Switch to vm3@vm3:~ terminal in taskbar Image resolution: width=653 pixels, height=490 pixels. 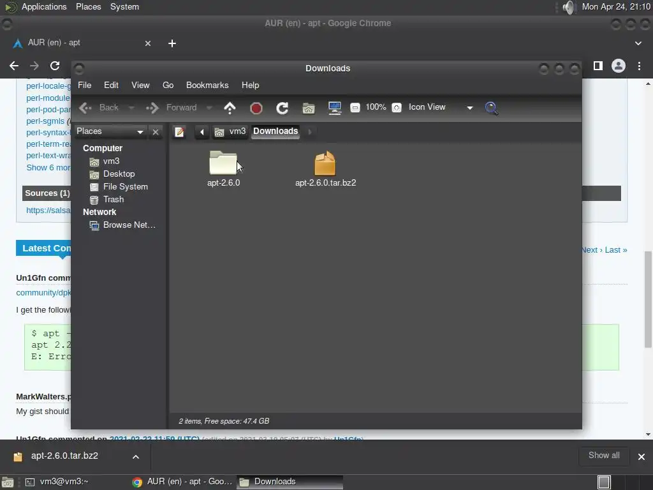click(x=57, y=482)
